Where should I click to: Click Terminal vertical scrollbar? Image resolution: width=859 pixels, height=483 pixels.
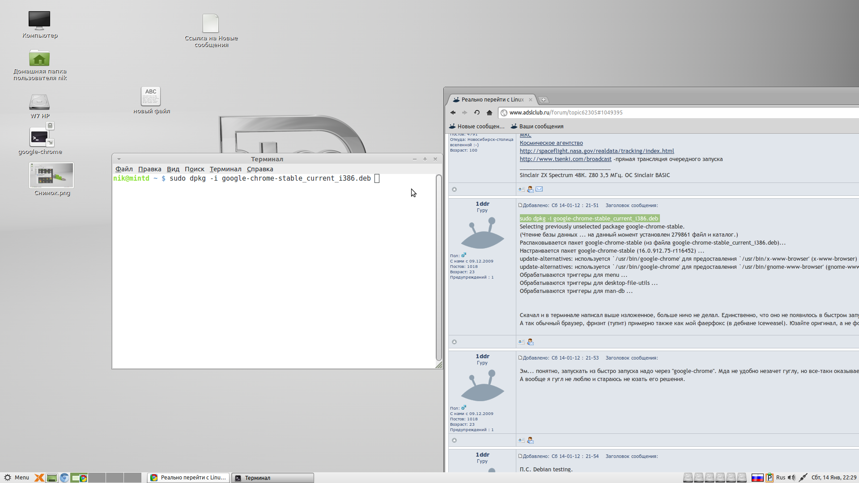(x=439, y=267)
